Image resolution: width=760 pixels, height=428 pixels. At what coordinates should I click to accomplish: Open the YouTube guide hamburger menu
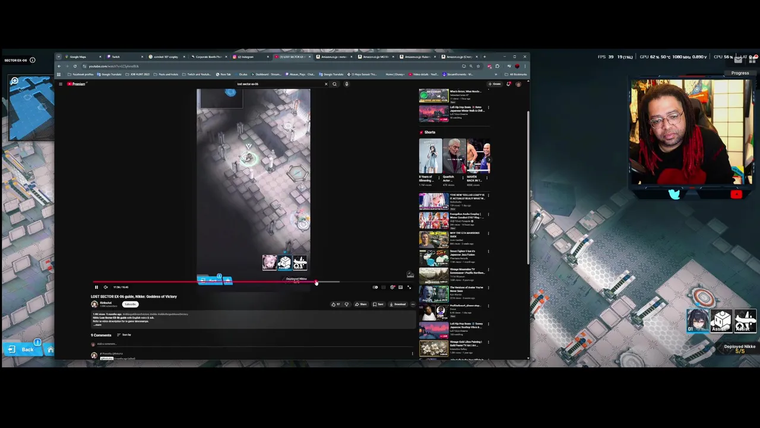pyautogui.click(x=61, y=84)
